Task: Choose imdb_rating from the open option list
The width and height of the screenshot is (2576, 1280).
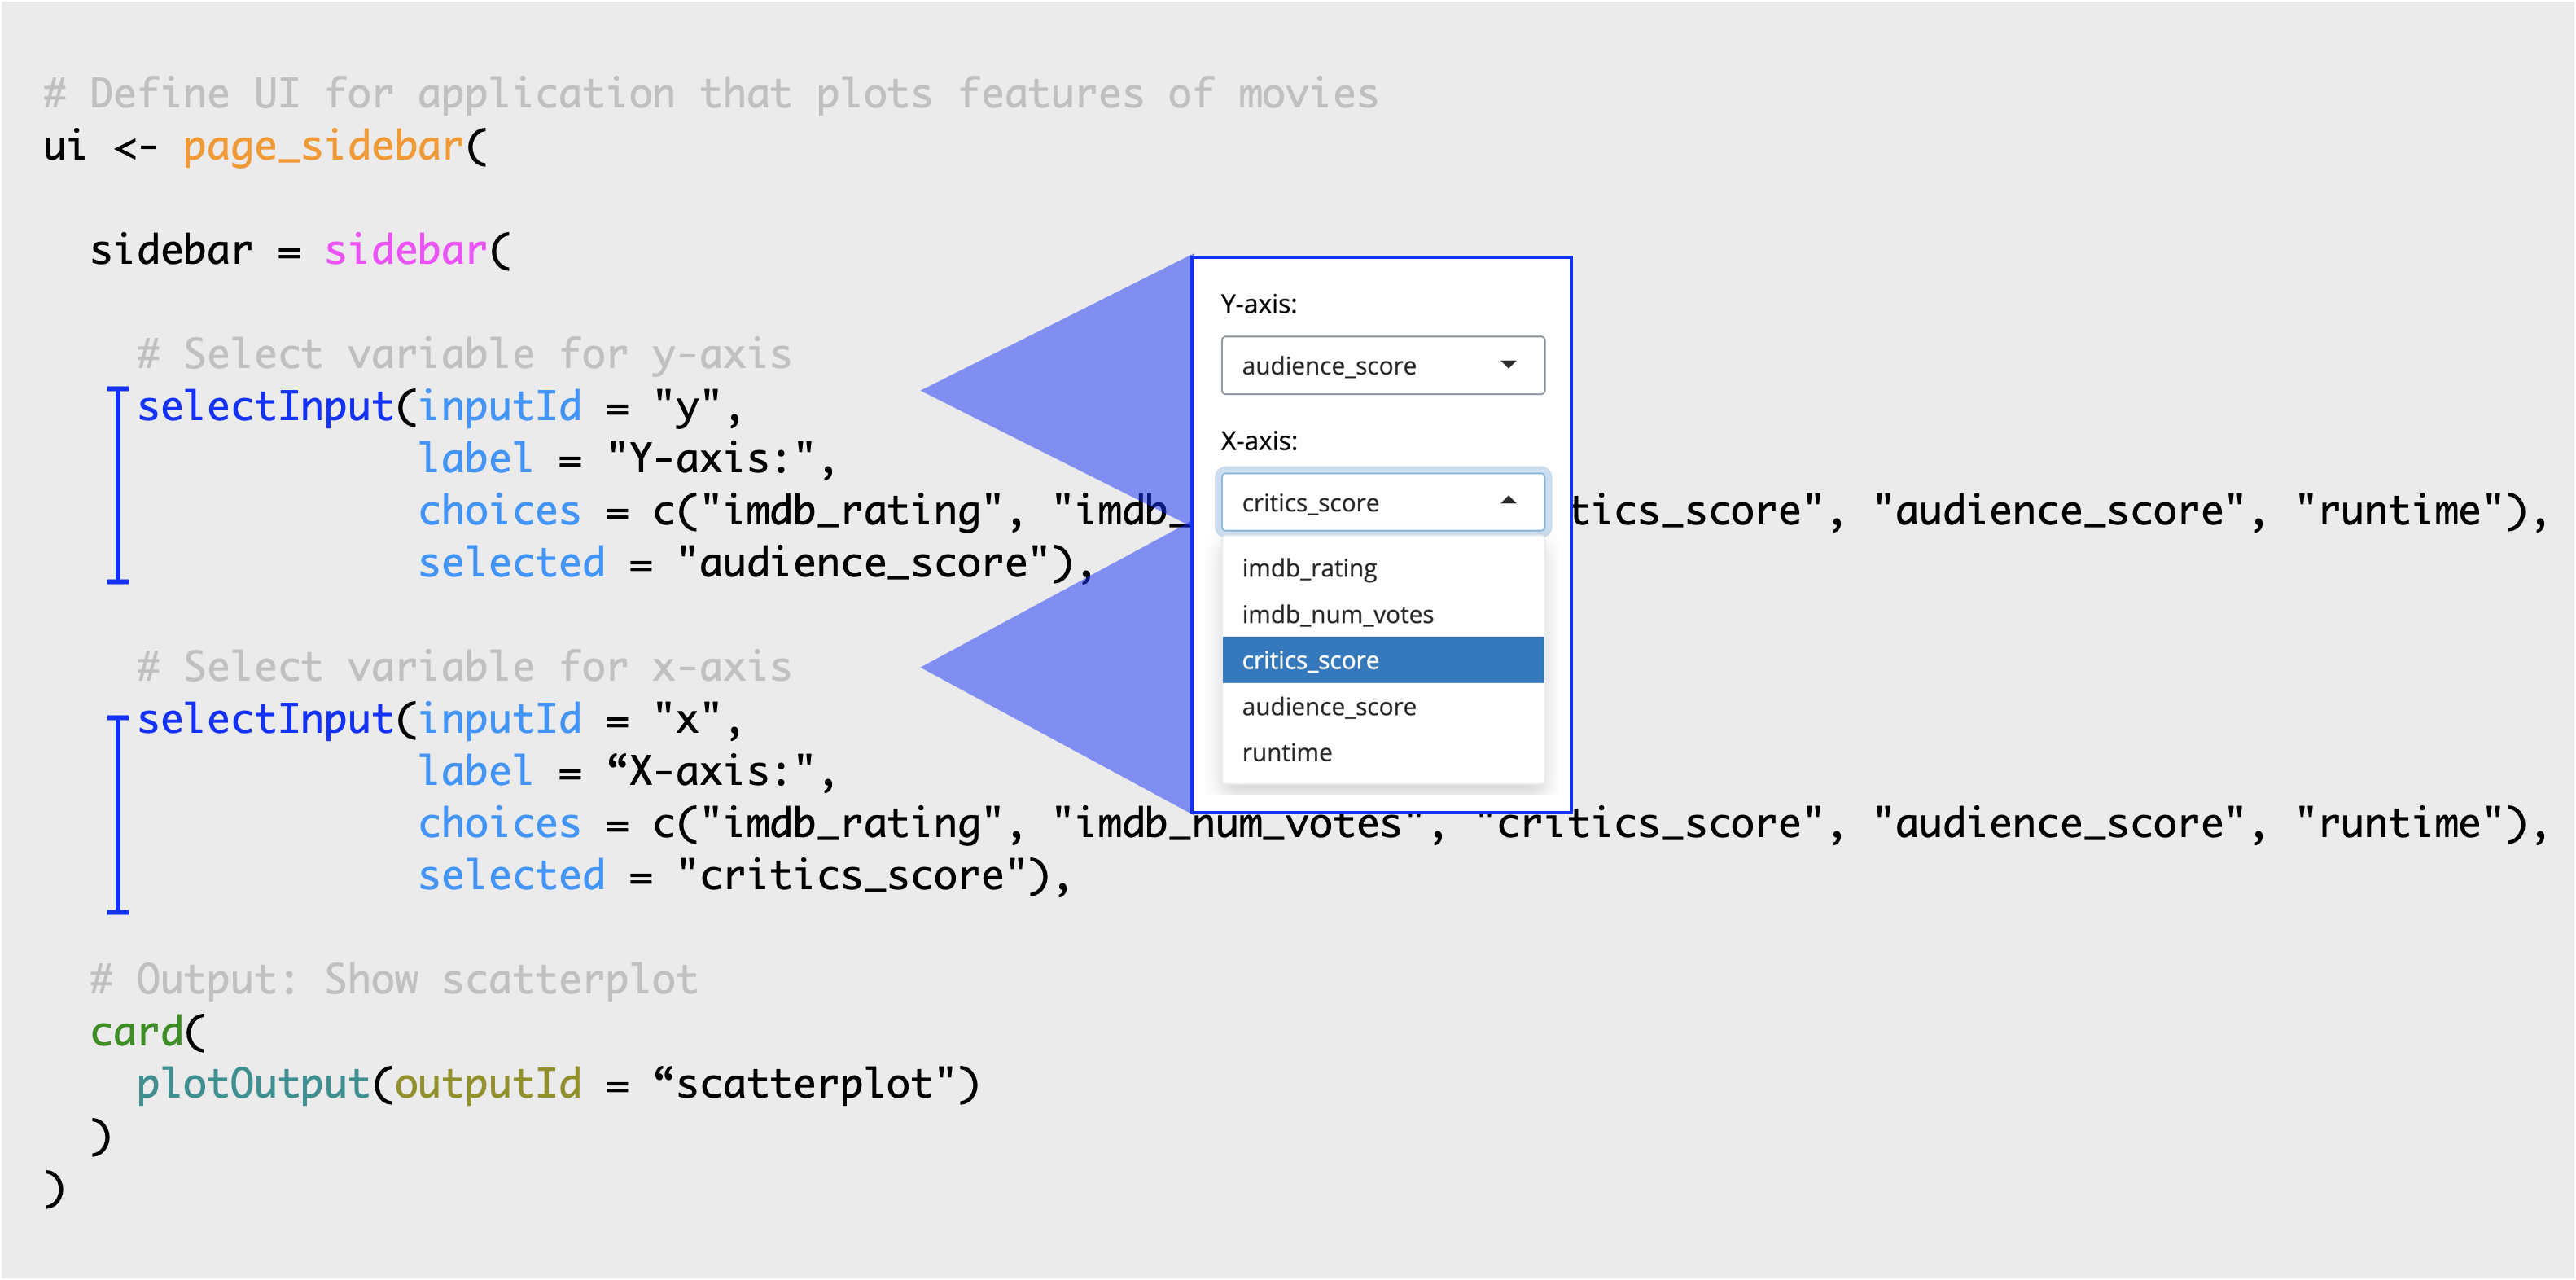Action: click(x=1309, y=568)
